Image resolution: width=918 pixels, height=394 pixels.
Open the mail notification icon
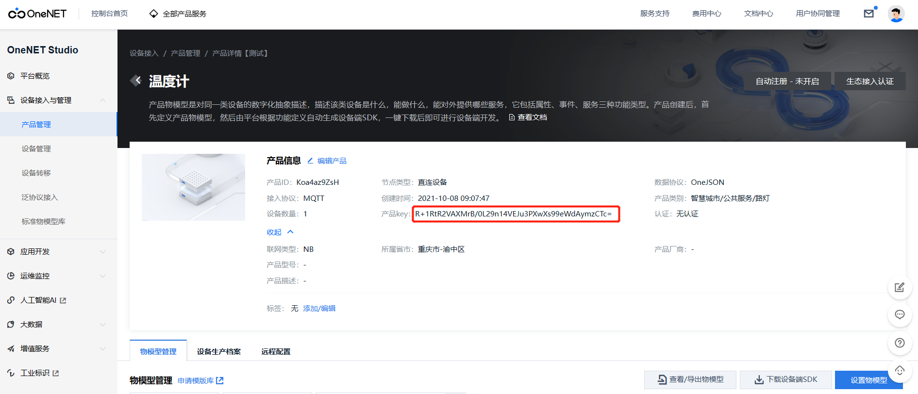click(x=868, y=14)
